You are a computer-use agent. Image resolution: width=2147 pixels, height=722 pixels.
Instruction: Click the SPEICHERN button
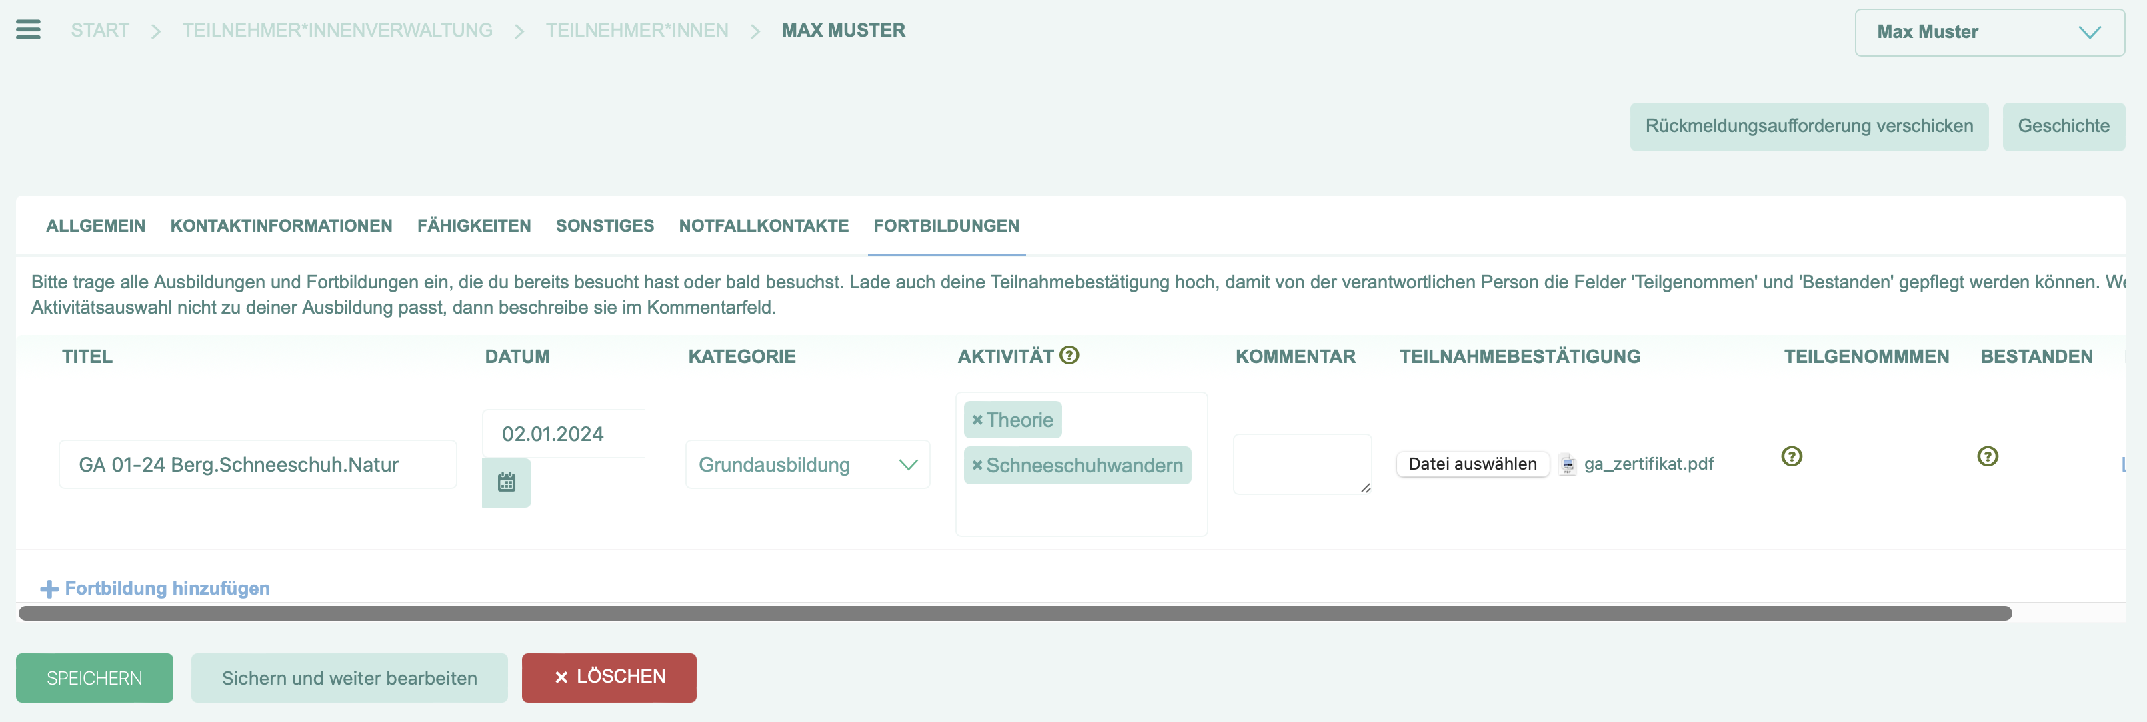pyautogui.click(x=93, y=678)
